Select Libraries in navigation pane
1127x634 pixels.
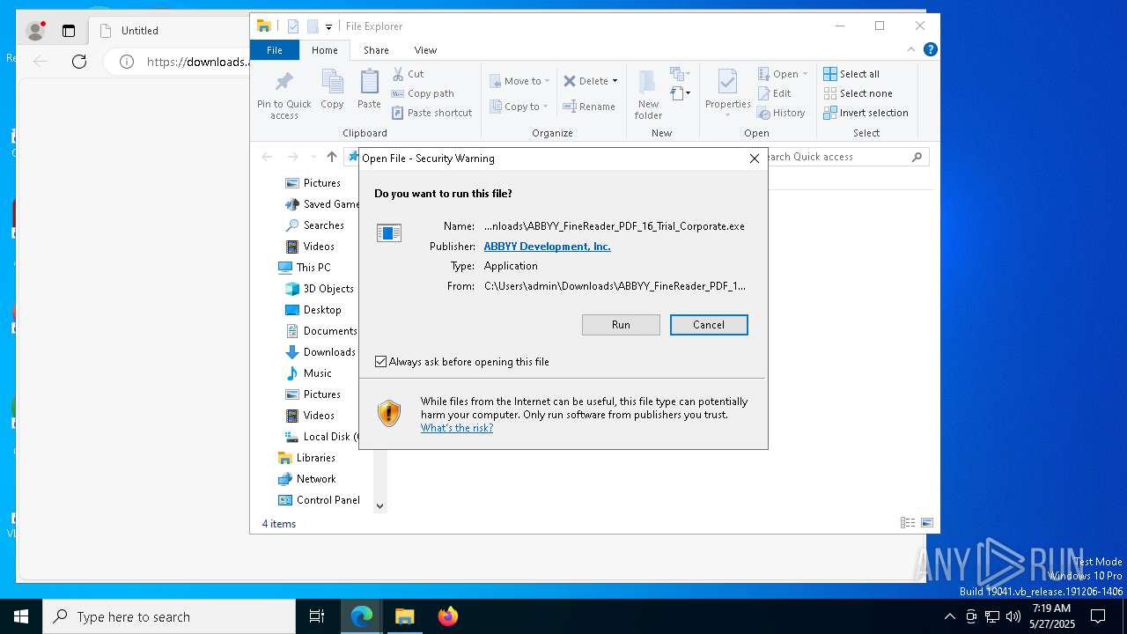click(x=306, y=458)
